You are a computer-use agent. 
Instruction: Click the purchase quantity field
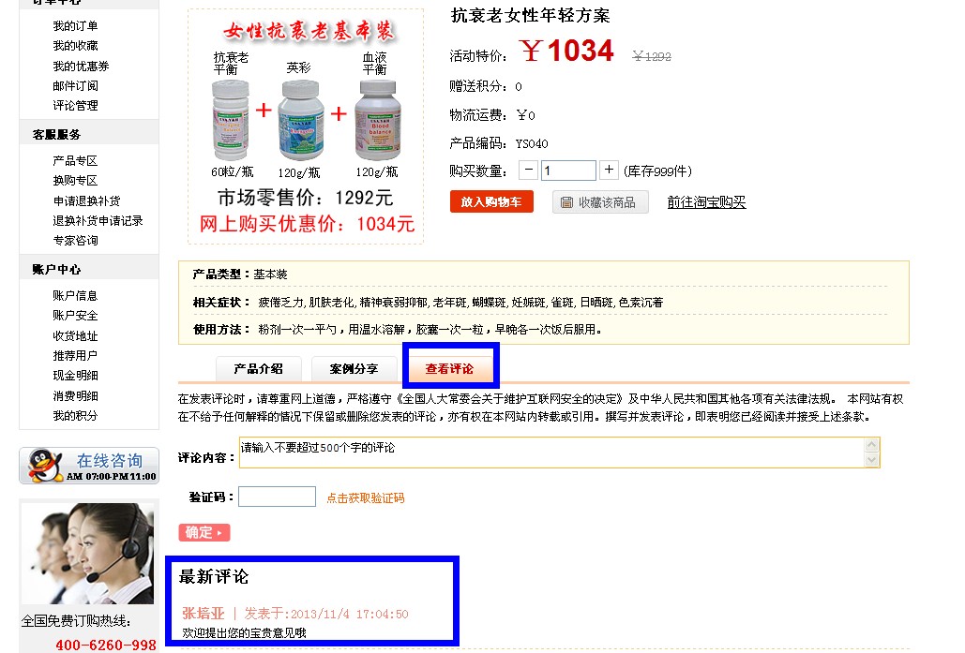pos(568,171)
